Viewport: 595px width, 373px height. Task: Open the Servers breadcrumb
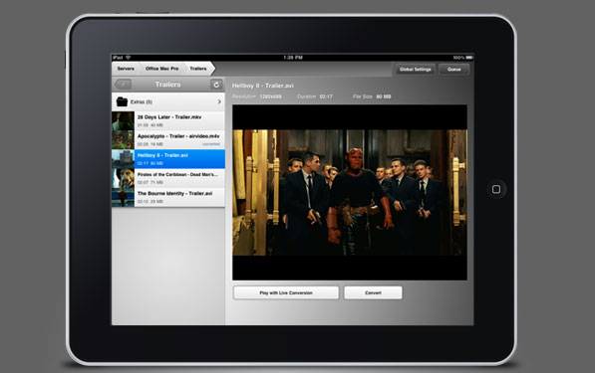coord(126,69)
